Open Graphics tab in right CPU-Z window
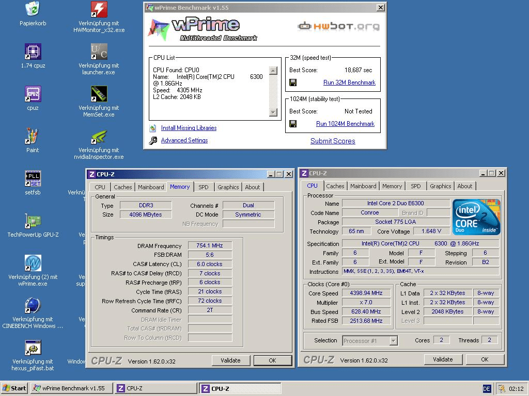 [x=440, y=186]
